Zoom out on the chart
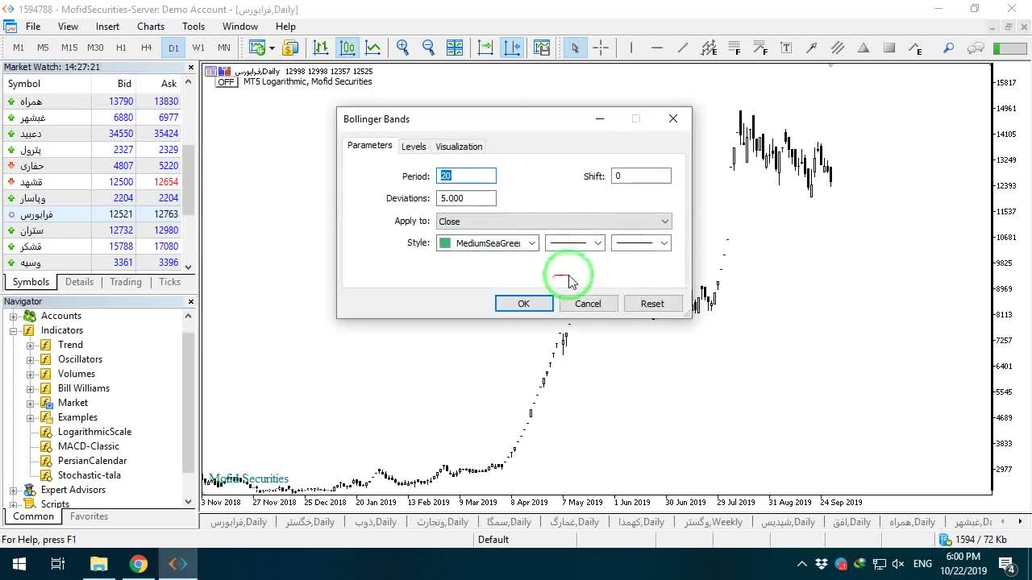The height and width of the screenshot is (580, 1032). point(428,48)
